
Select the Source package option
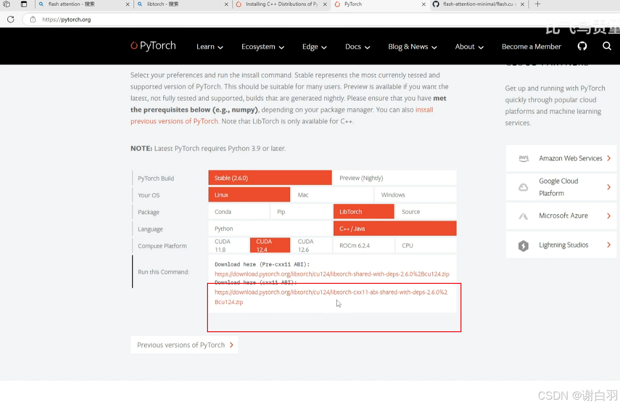426,212
